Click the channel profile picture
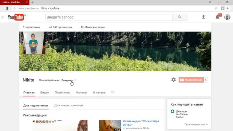 click(33, 43)
